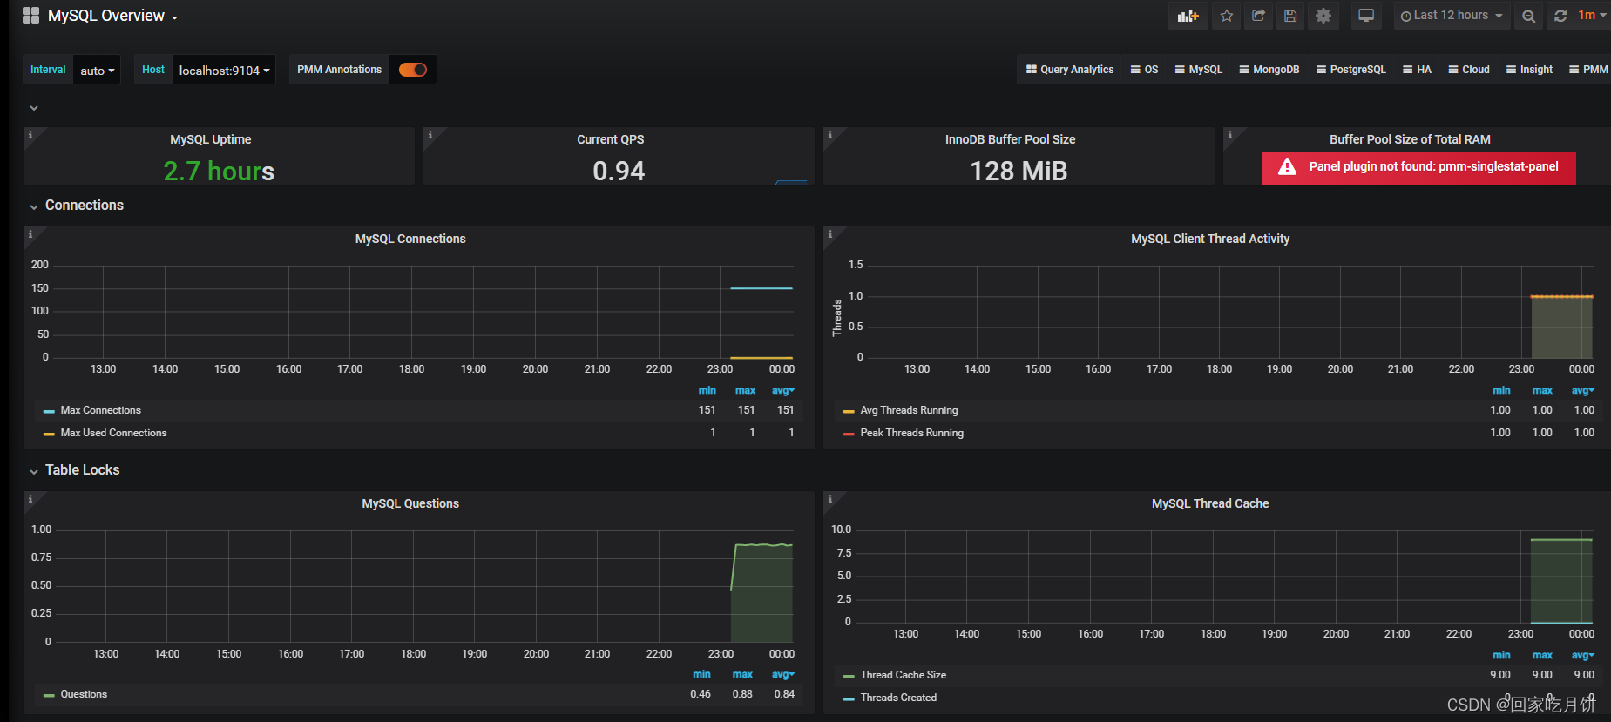Open the PMM dashboards menu

(x=1588, y=70)
